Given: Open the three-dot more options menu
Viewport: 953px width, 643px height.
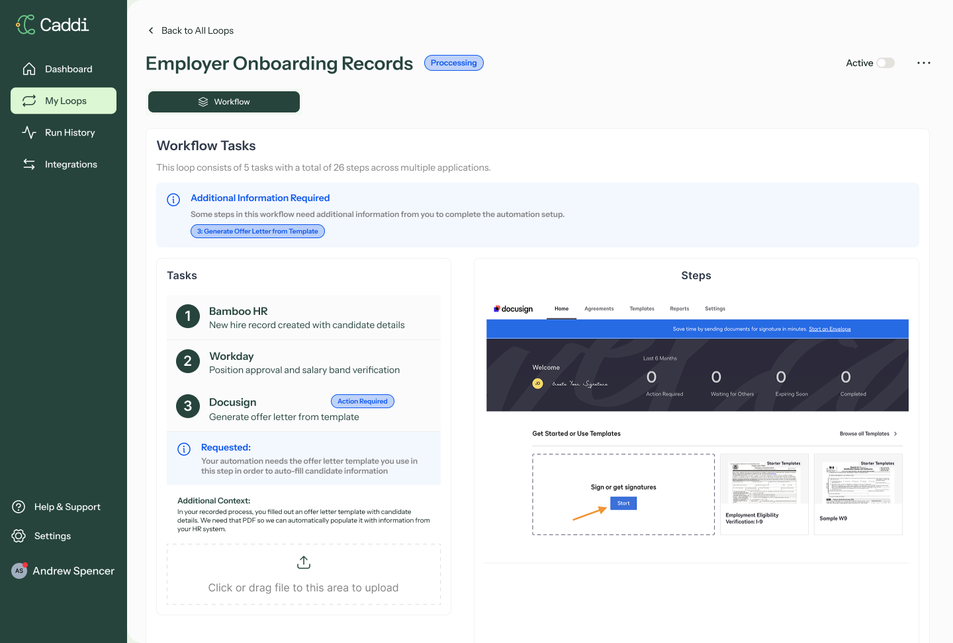Looking at the screenshot, I should click(924, 63).
